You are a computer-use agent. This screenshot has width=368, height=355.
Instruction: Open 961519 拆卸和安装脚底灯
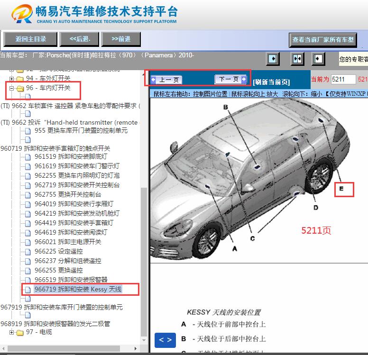pyautogui.click(x=71, y=156)
